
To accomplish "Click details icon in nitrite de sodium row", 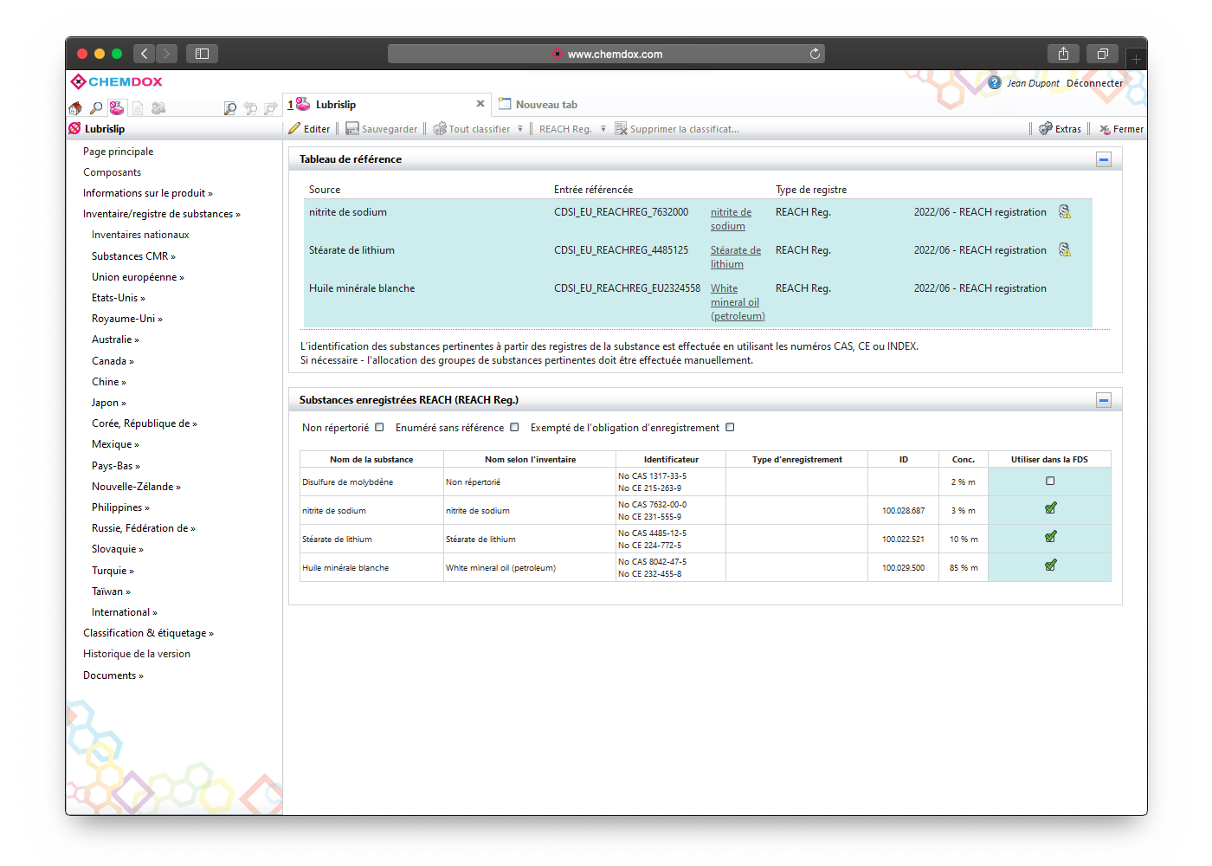I will pos(1065,211).
